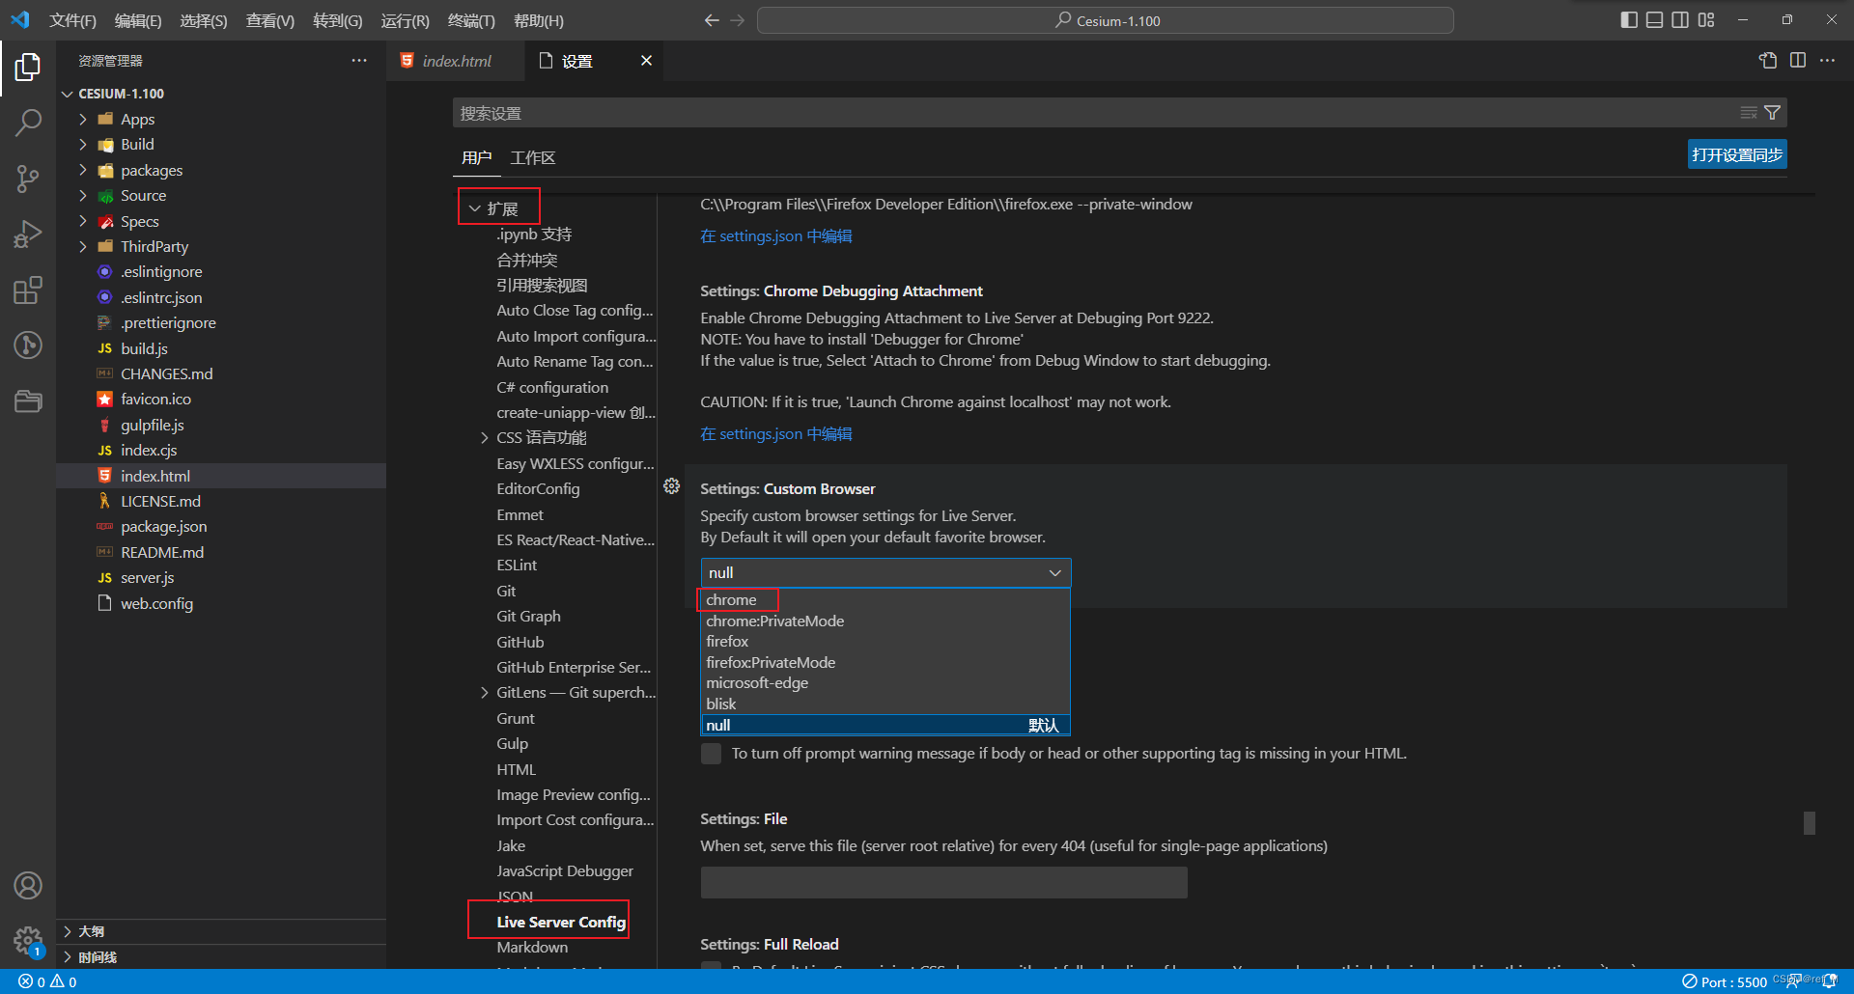Open the 终端(T) menu
1854x994 pixels.
click(470, 20)
